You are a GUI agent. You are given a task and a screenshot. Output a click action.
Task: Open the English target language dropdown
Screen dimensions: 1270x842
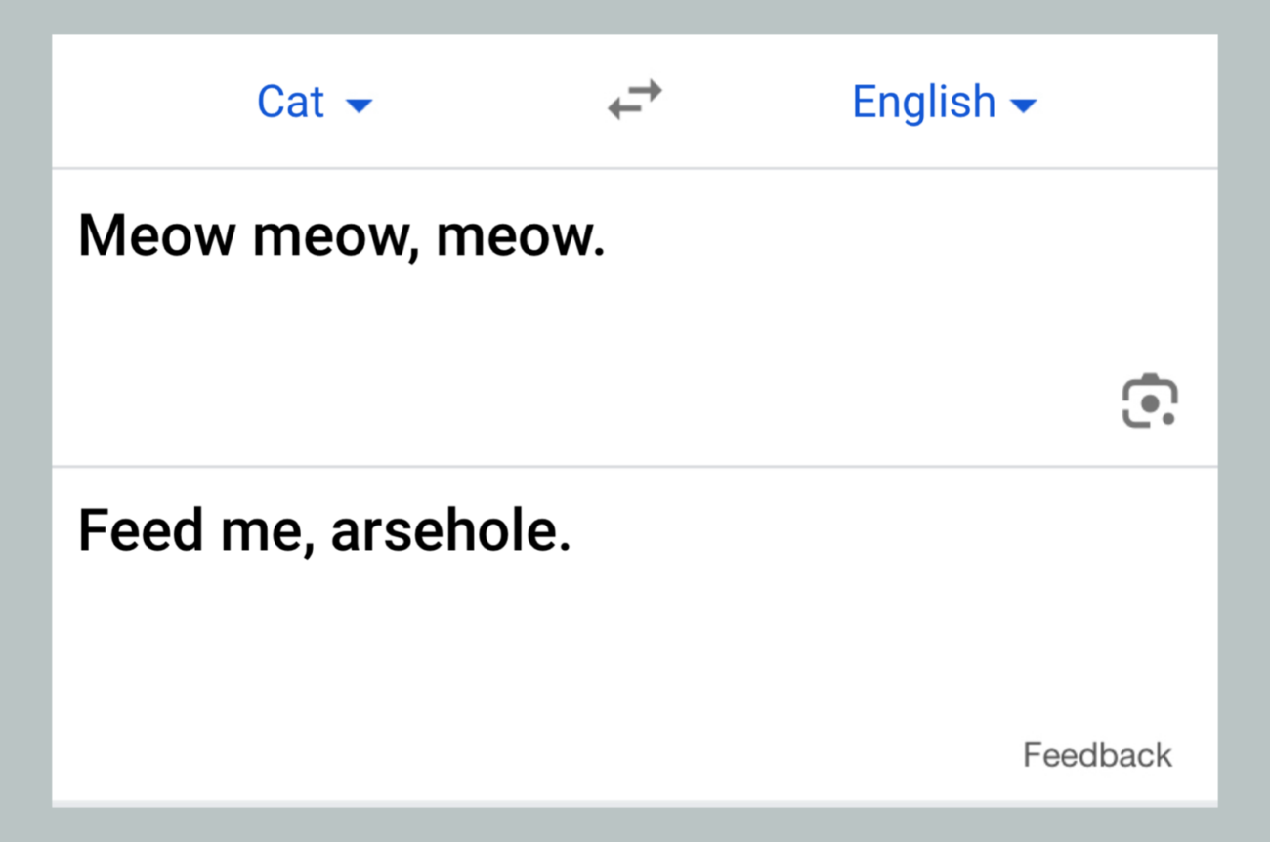tap(944, 102)
